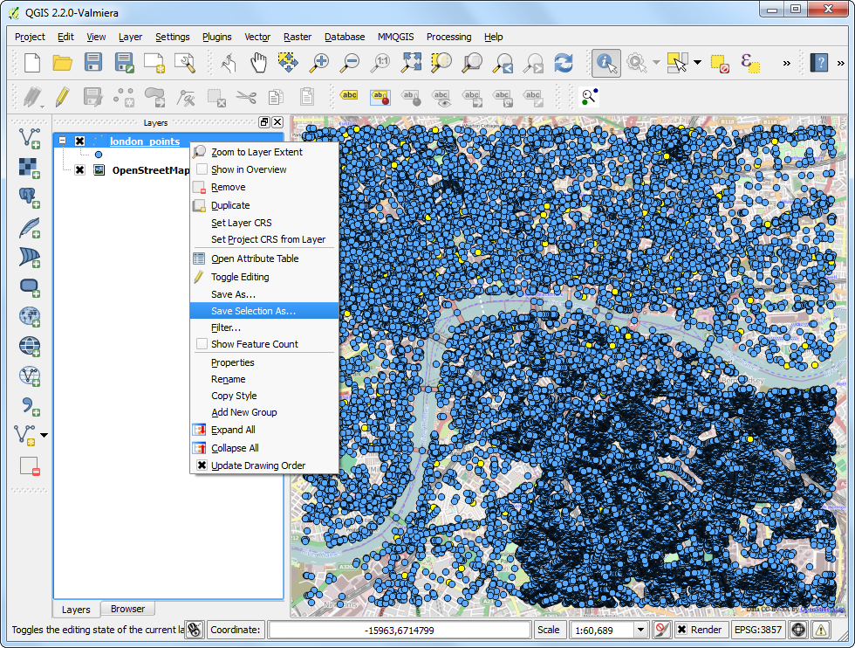Open the Vector menu
The image size is (855, 648).
pyautogui.click(x=257, y=37)
